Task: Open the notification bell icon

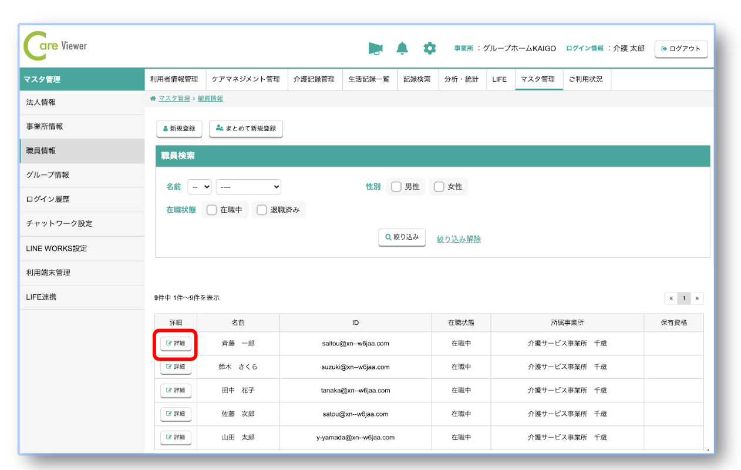Action: pos(402,49)
